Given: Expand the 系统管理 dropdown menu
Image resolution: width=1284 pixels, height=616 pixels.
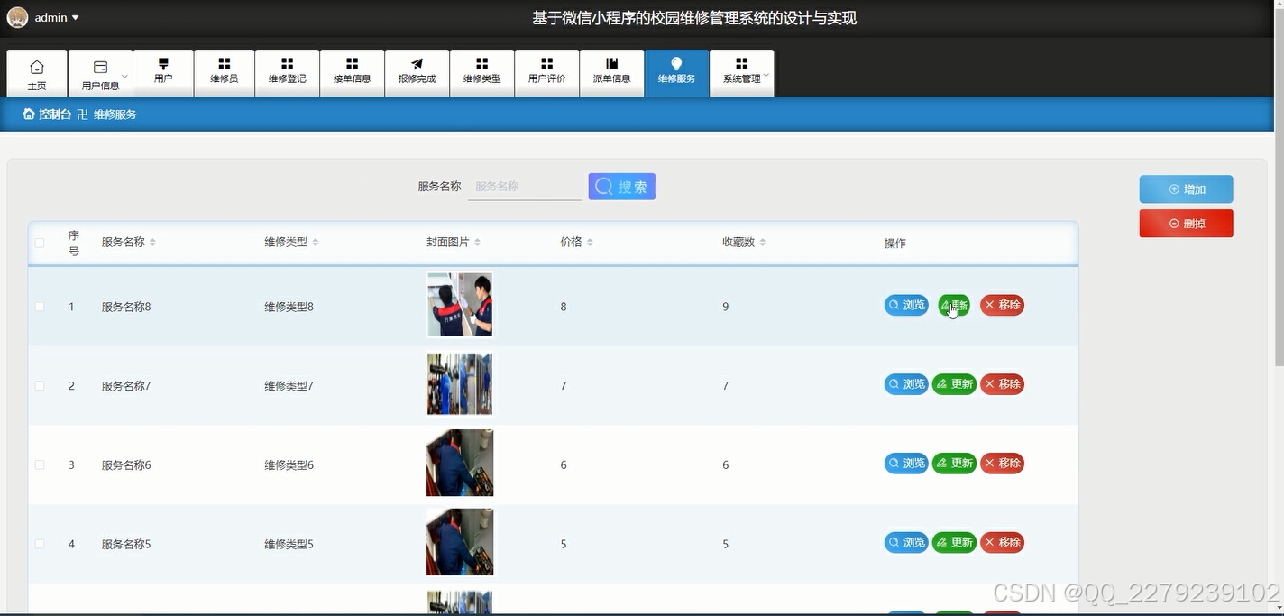Looking at the screenshot, I should (x=741, y=73).
